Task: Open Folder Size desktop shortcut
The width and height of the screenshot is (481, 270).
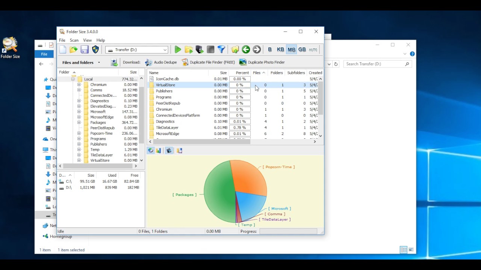Action: tap(10, 48)
